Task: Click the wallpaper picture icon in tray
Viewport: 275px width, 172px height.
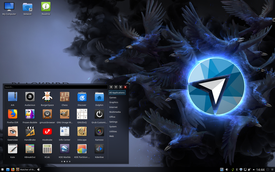Action: [222, 170]
